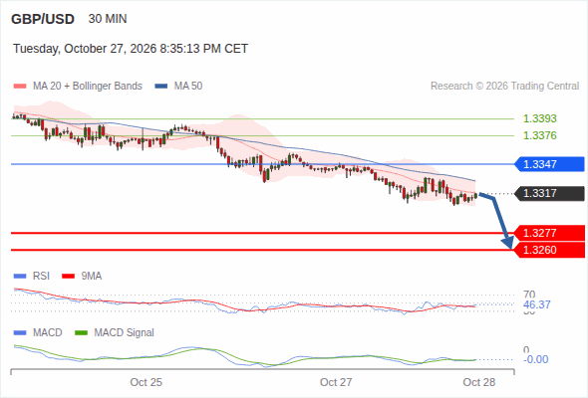
Task: Click the black 1.3317 current price tag
Action: 549,194
